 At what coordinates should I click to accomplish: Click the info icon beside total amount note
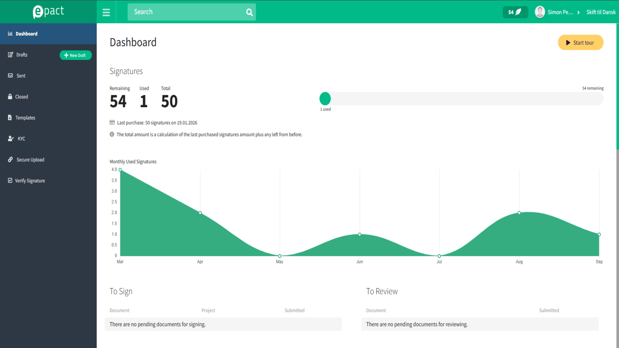pos(112,135)
